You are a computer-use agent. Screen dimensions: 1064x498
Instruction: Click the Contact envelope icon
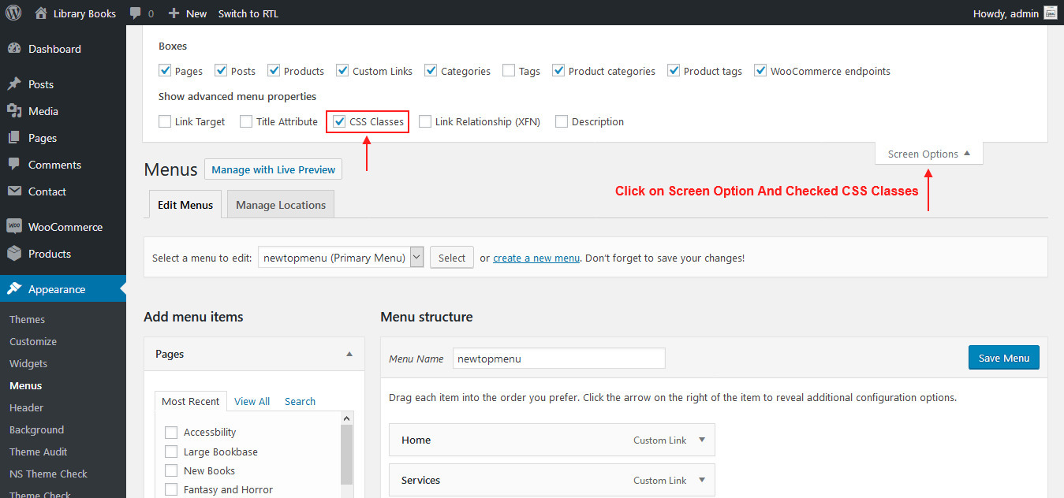(14, 191)
